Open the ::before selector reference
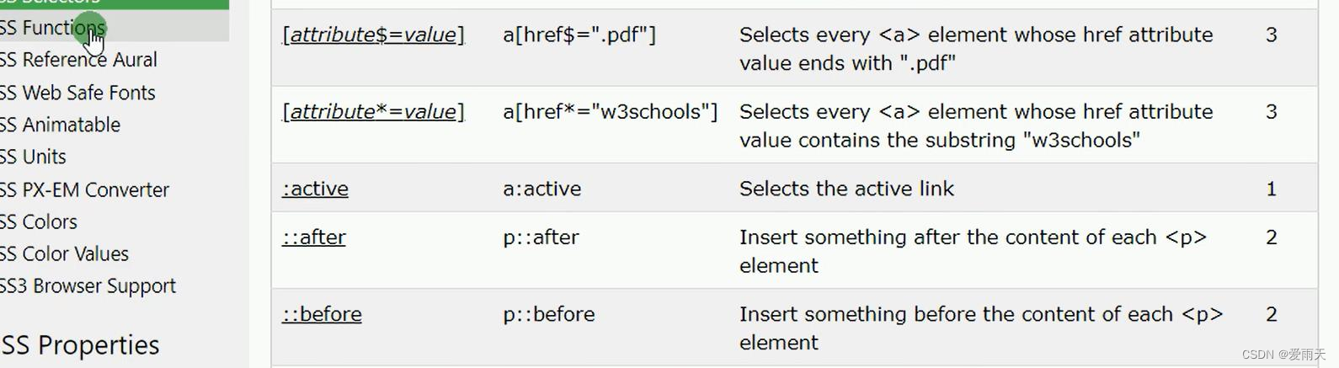Screen dimensions: 1339x368 [322, 314]
